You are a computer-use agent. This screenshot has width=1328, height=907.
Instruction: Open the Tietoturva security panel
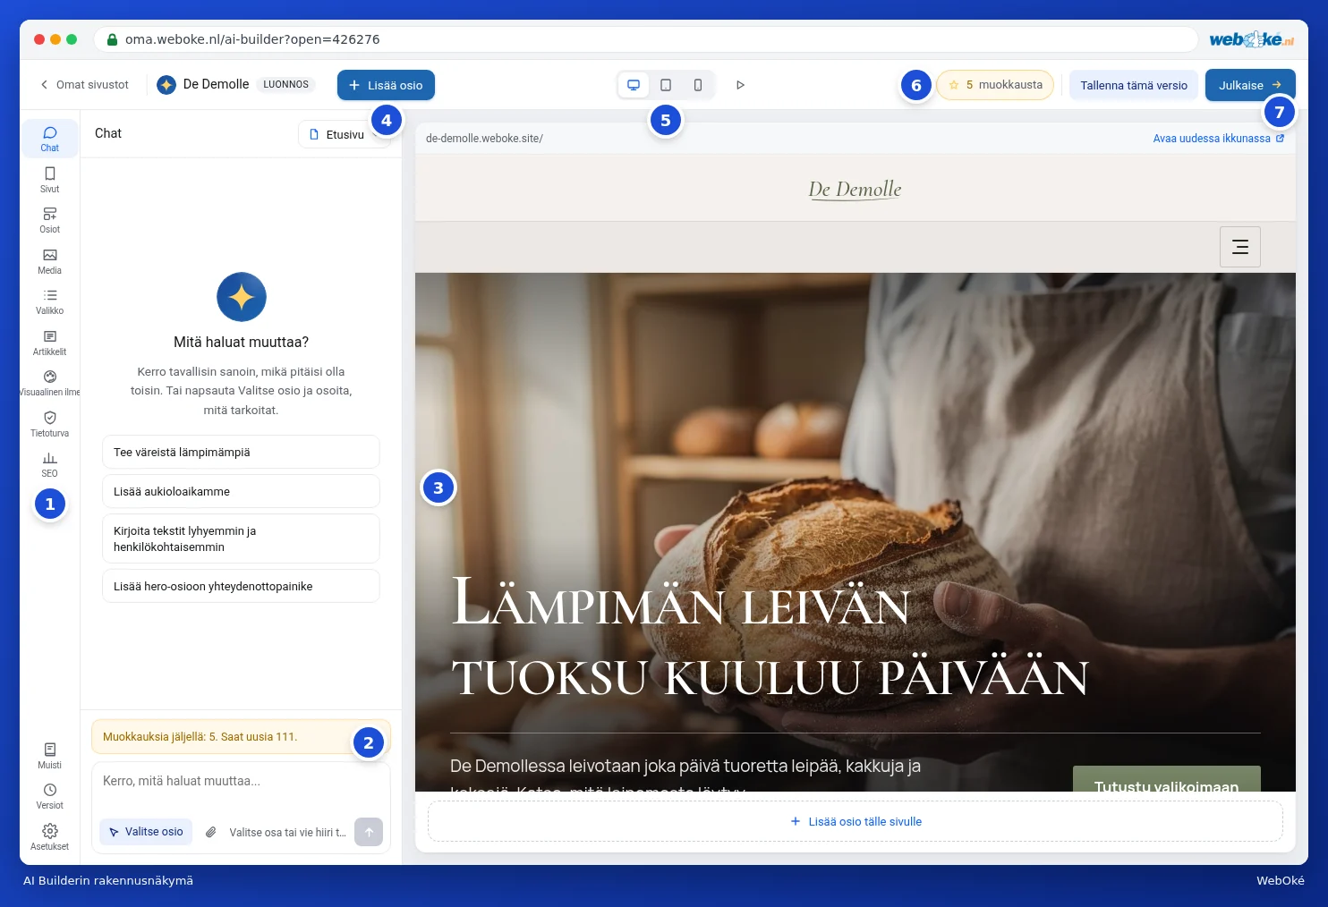click(x=50, y=424)
